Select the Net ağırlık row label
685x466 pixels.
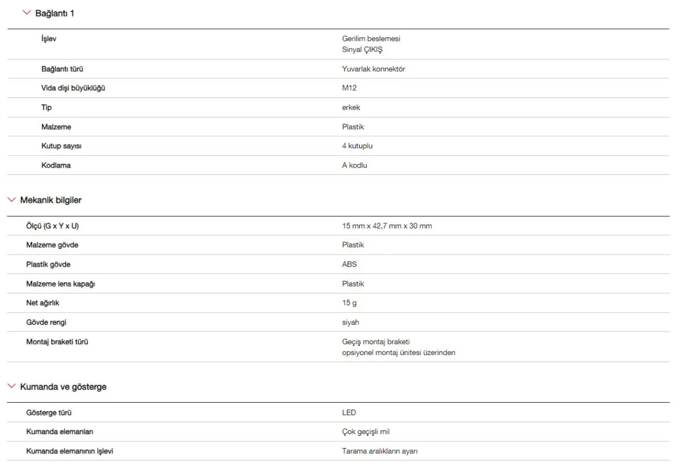click(x=43, y=303)
